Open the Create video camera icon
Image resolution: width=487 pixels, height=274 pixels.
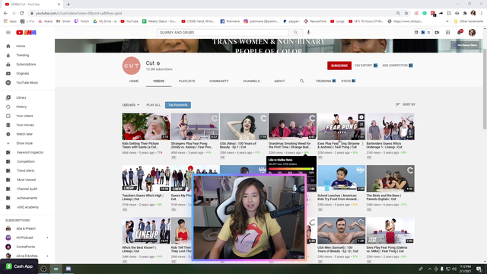[437, 32]
